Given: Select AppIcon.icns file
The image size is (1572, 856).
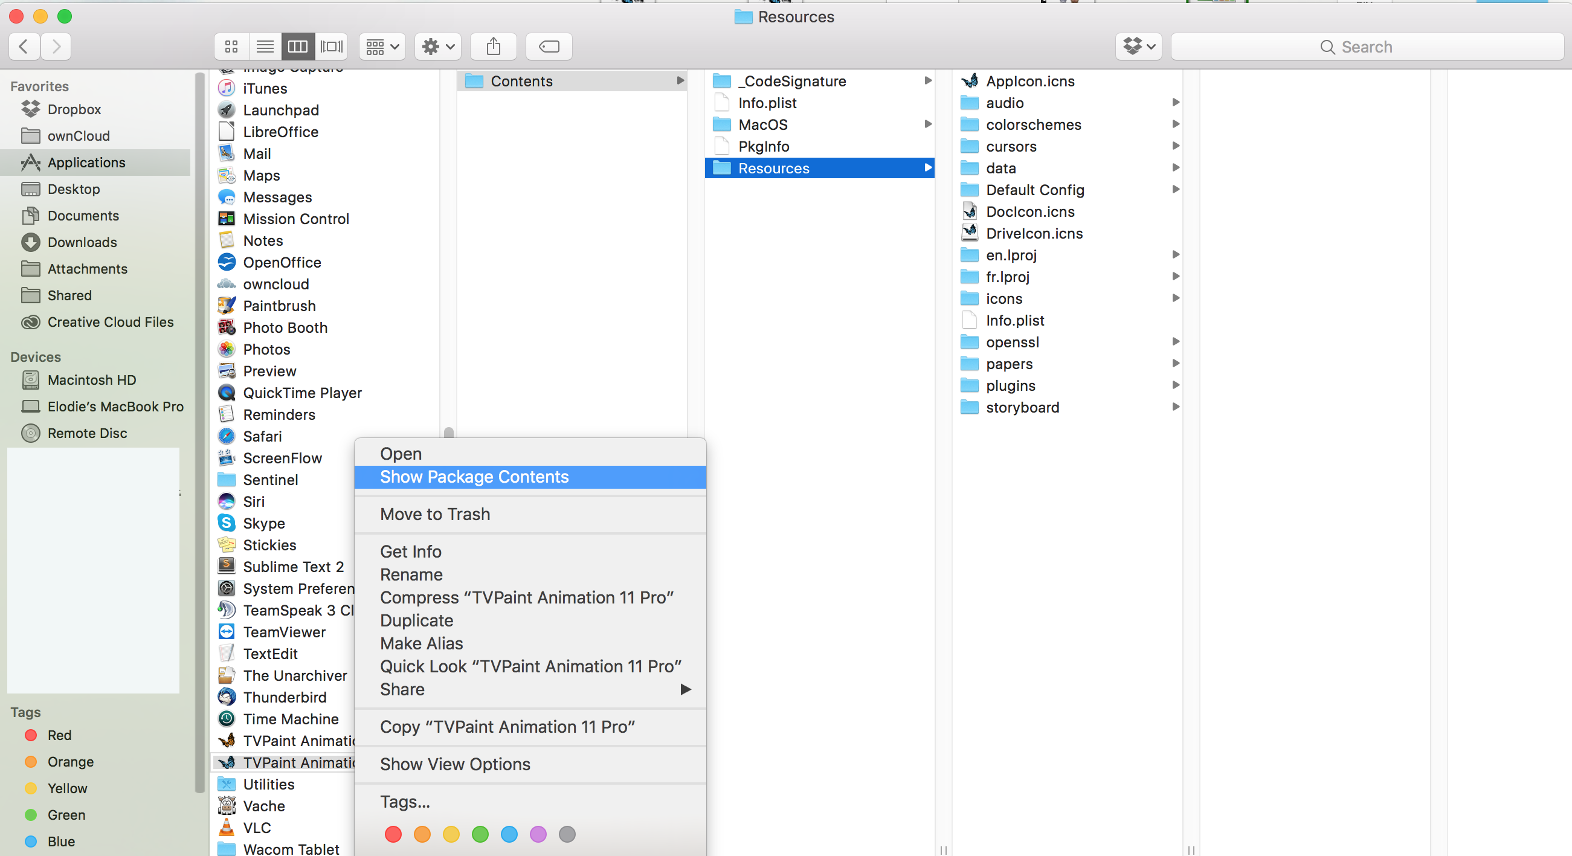Looking at the screenshot, I should pos(1068,81).
